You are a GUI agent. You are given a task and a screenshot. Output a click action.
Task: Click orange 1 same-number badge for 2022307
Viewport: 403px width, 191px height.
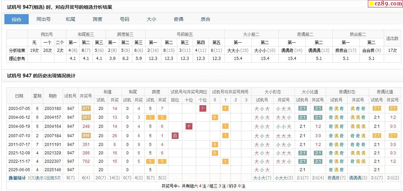click(x=225, y=161)
